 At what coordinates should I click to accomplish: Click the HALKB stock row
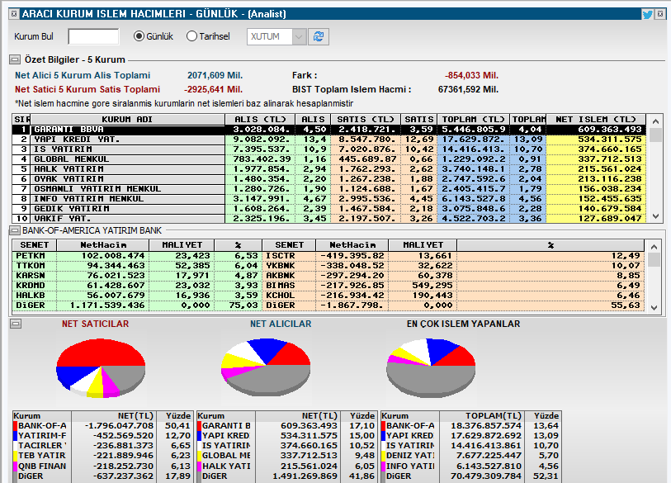pyautogui.click(x=137, y=295)
